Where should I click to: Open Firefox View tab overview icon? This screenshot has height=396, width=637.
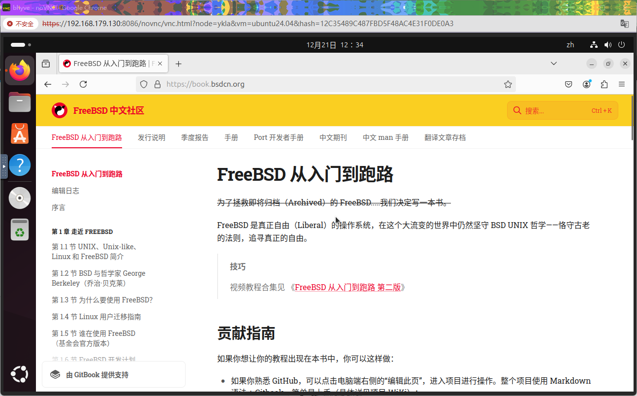46,64
